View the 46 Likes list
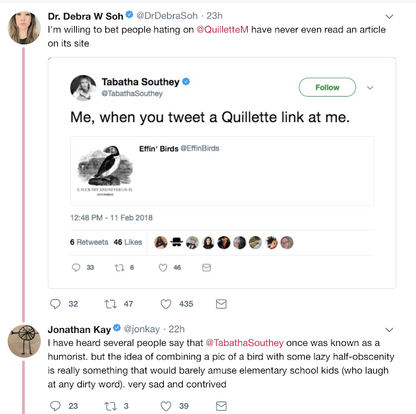The width and height of the screenshot is (416, 414). [x=128, y=242]
